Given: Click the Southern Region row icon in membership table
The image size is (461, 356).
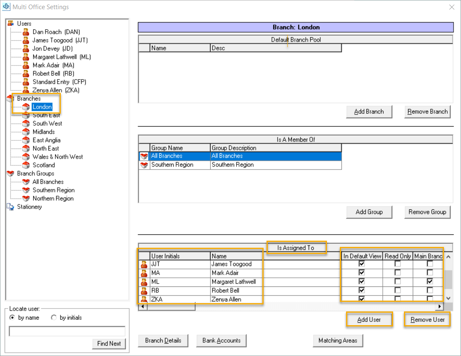Looking at the screenshot, I should [144, 165].
